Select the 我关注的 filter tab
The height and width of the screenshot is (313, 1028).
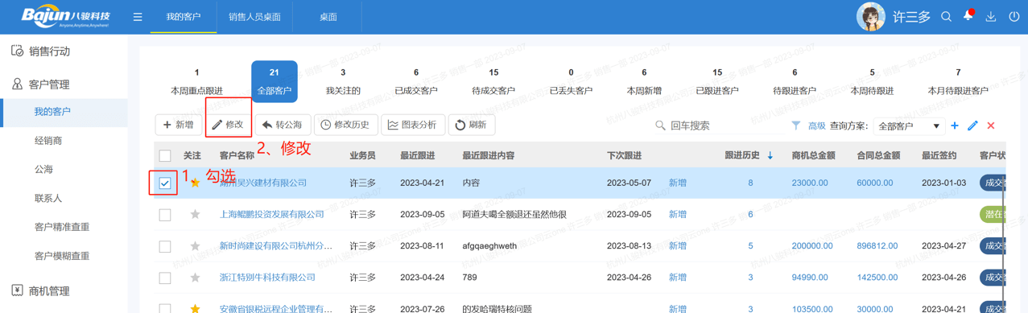pyautogui.click(x=343, y=82)
